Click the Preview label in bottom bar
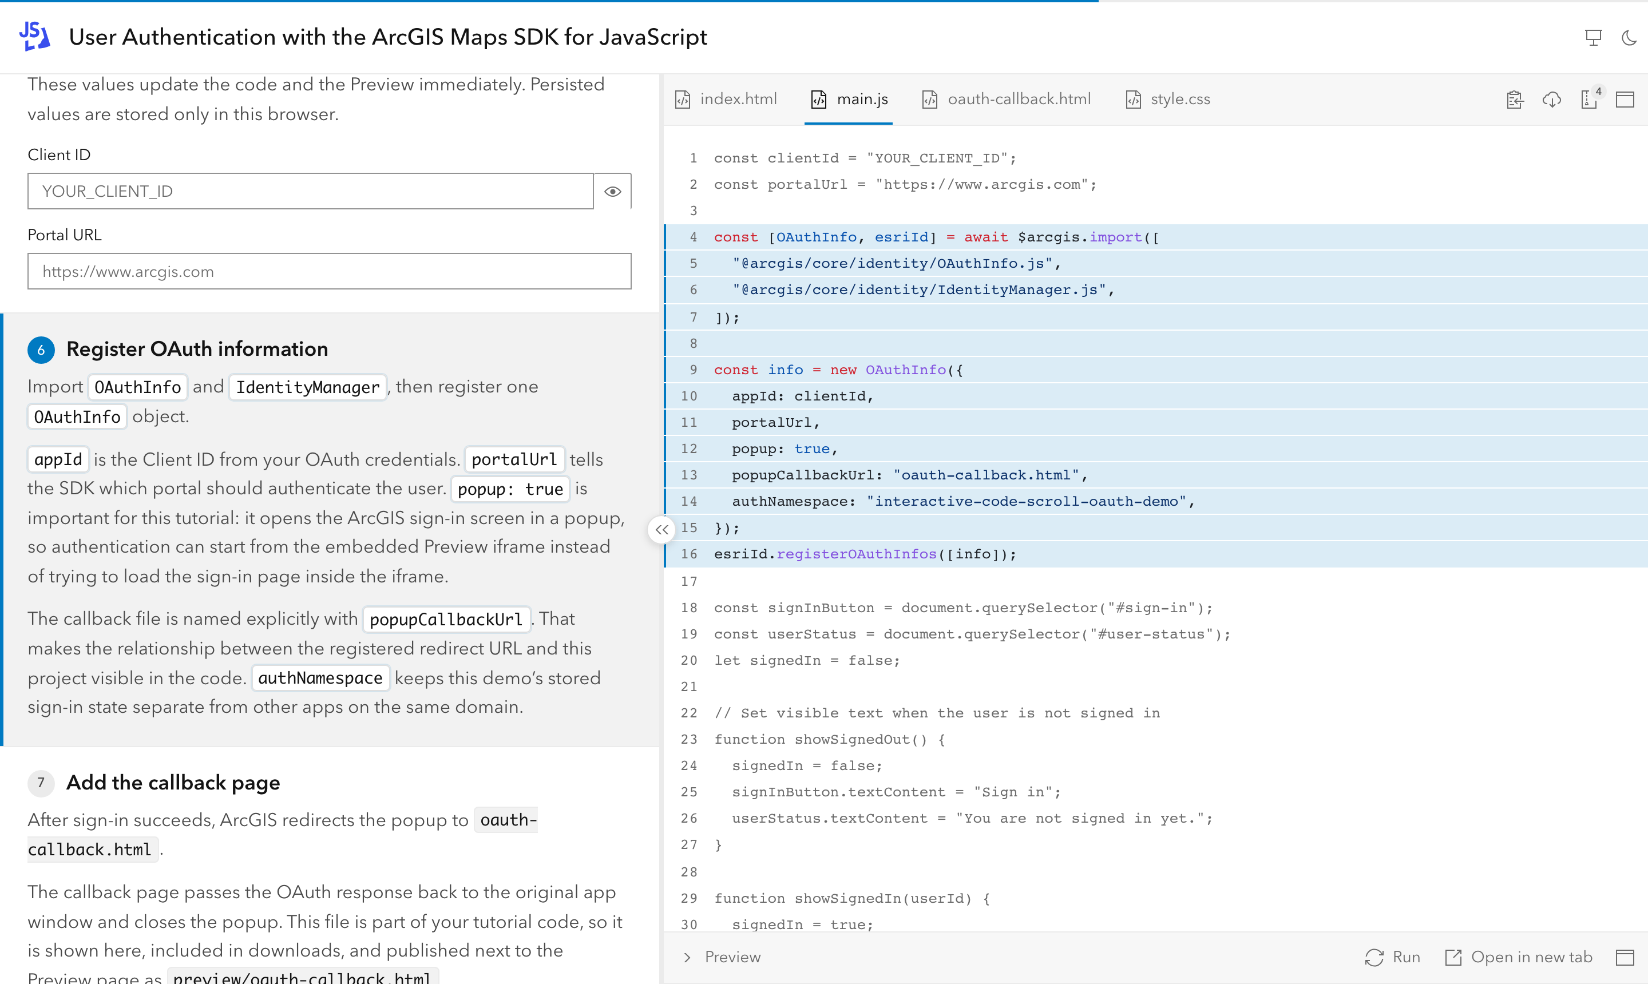This screenshot has height=984, width=1648. pos(732,957)
